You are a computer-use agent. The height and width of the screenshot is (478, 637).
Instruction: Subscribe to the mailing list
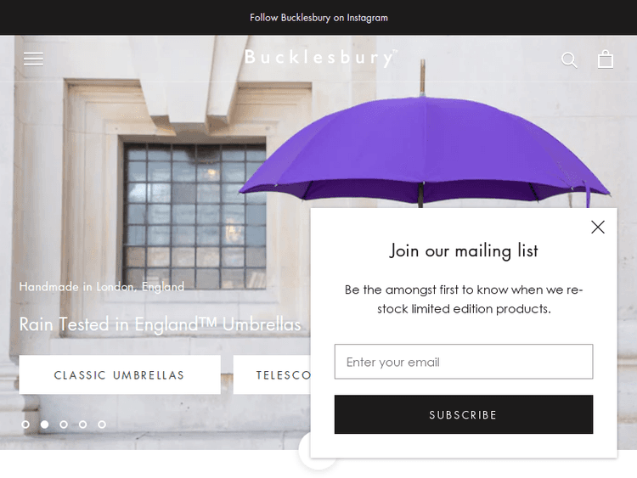[464, 414]
